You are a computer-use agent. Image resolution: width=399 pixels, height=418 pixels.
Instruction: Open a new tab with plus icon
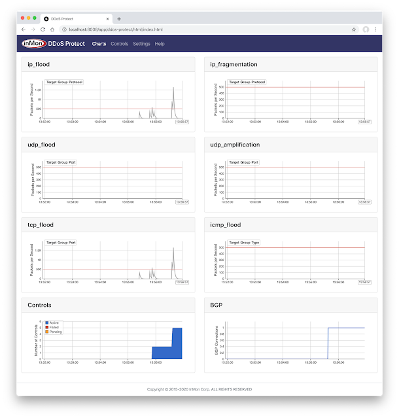click(119, 19)
